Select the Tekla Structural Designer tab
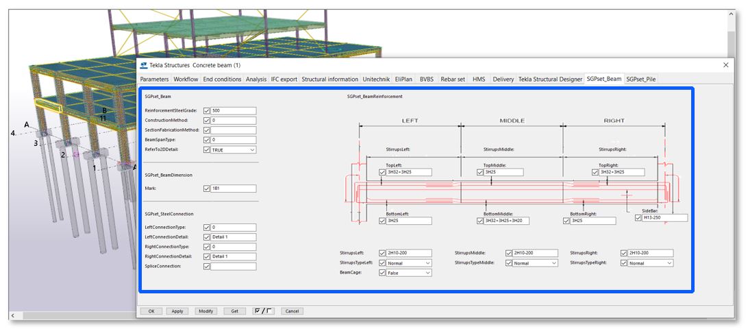Image resolution: width=748 pixels, height=329 pixels. point(550,80)
